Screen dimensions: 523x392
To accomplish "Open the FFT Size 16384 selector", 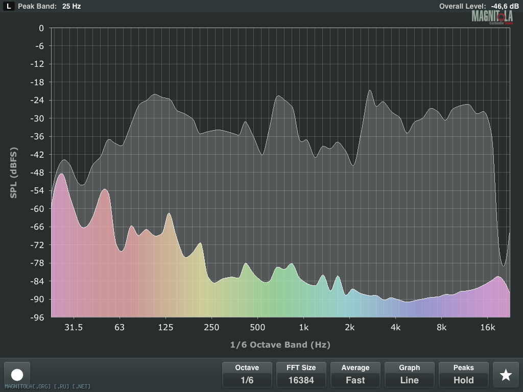I will (x=301, y=374).
